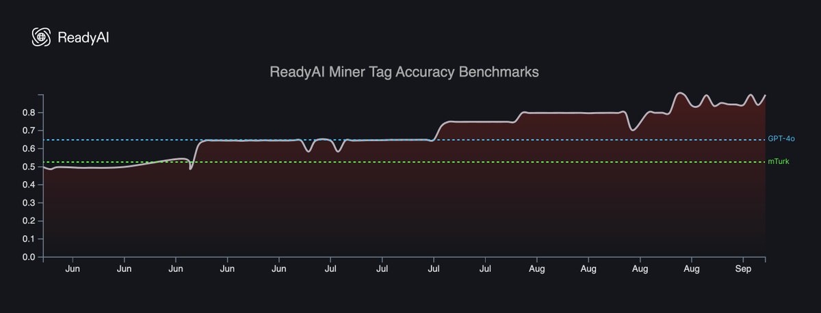The image size is (821, 313).
Task: Click the 0.0 y-axis tick label
Action: click(x=29, y=258)
